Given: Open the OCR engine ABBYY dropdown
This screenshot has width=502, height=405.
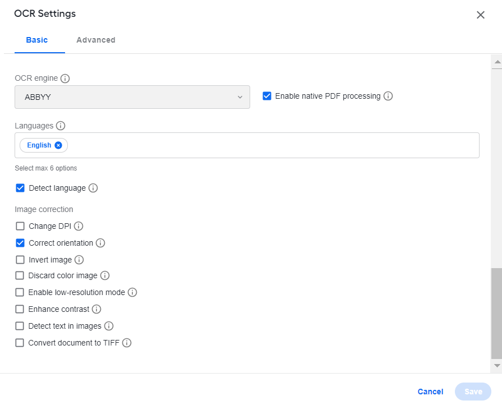Looking at the screenshot, I should click(x=132, y=97).
